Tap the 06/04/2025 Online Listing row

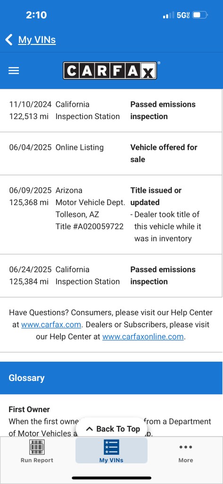(x=111, y=154)
